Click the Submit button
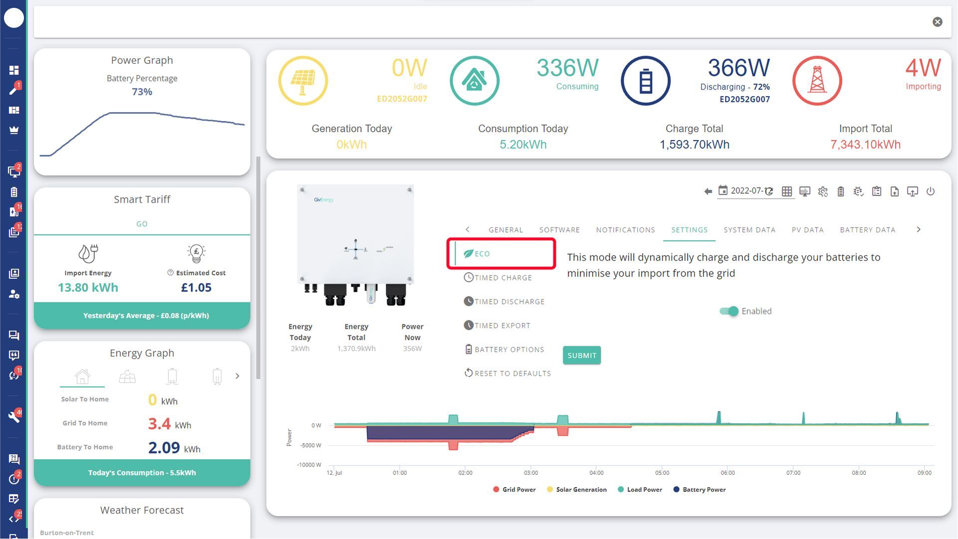 pos(582,355)
